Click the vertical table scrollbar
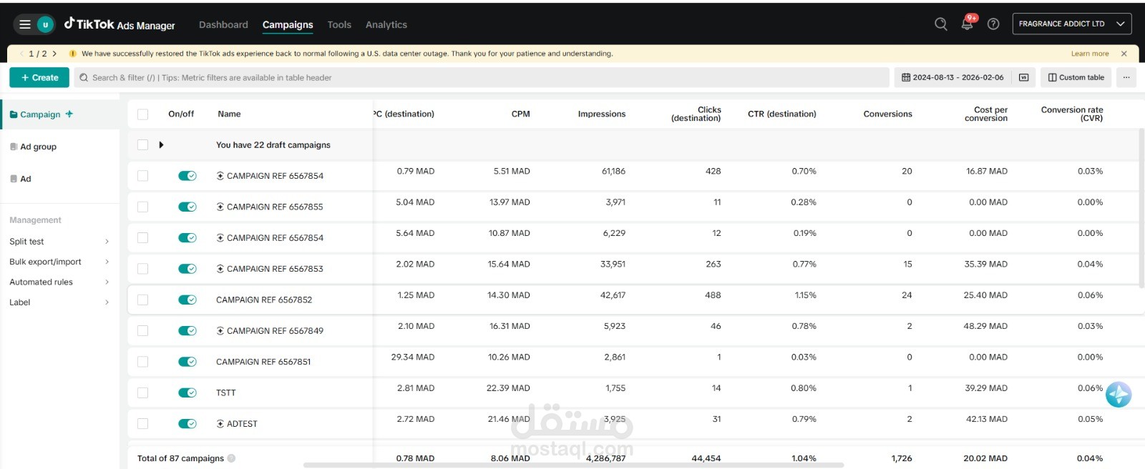The height and width of the screenshot is (469, 1145). coord(1141,209)
